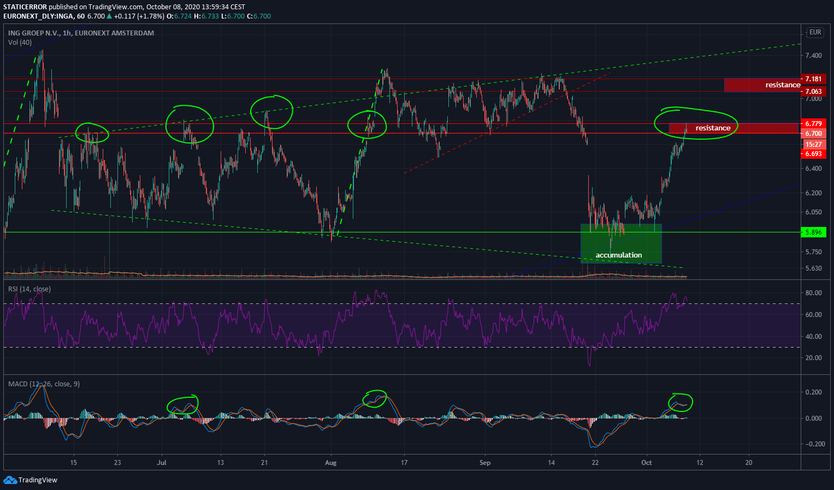The height and width of the screenshot is (490, 834).
Task: Click the 12 date on the time axis
Action: click(700, 463)
